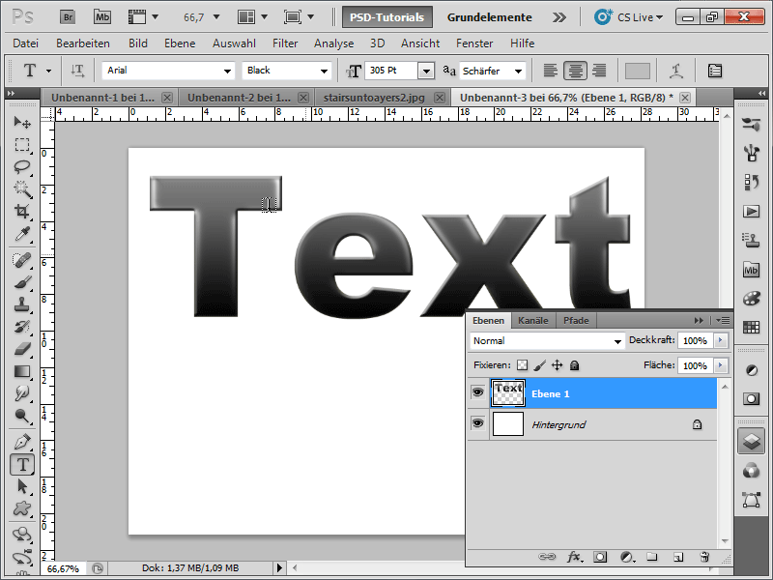Select the Healing Brush tool
This screenshot has height=580, width=773.
(22, 260)
